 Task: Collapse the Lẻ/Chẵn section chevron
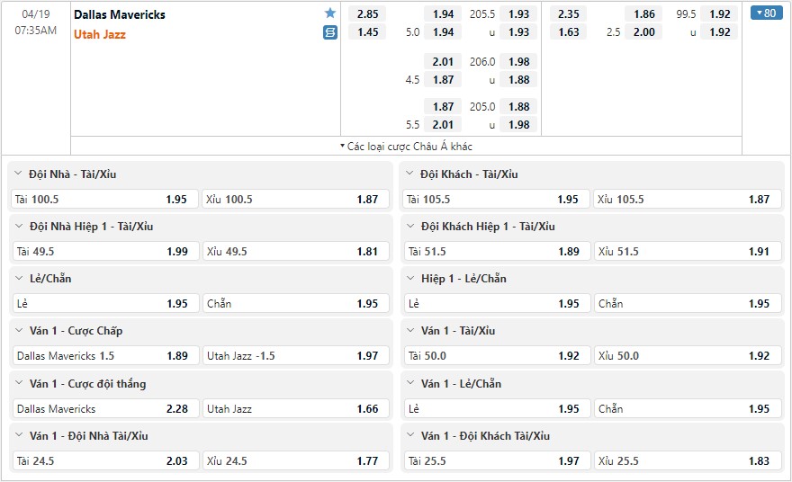[x=19, y=278]
